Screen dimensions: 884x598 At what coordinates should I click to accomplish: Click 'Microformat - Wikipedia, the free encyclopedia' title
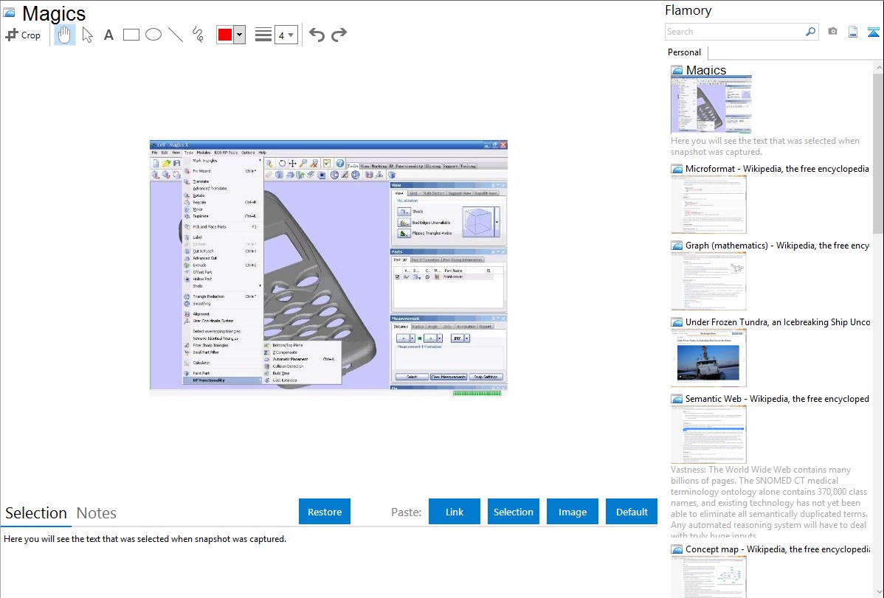click(x=777, y=169)
